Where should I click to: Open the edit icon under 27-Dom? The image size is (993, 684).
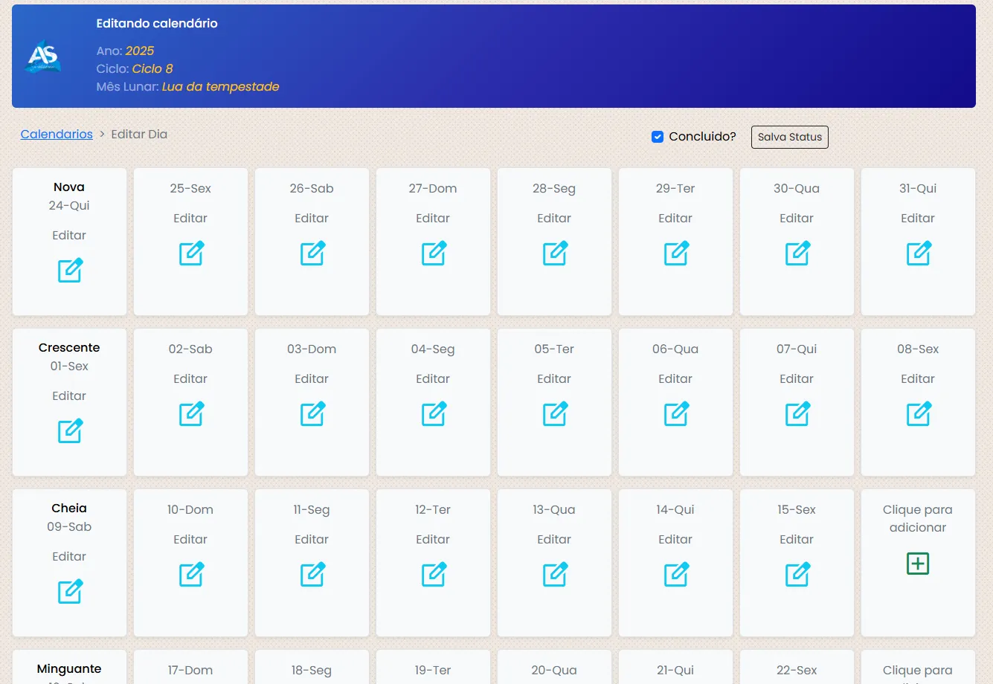pyautogui.click(x=434, y=253)
